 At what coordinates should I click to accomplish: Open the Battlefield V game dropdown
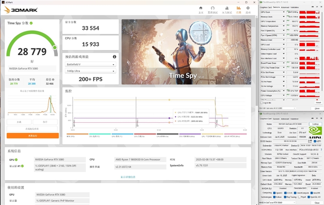coord(91,64)
